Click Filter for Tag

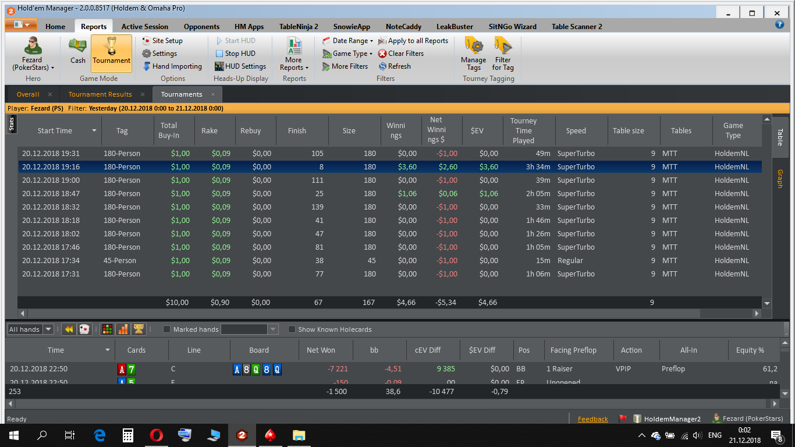click(x=503, y=54)
